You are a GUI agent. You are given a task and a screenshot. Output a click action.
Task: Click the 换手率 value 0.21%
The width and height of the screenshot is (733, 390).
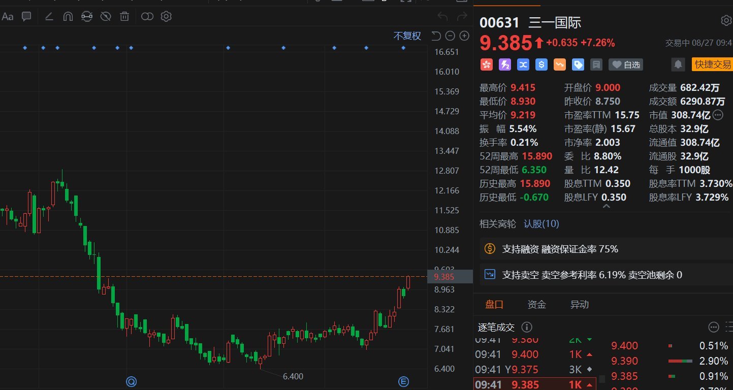[524, 142]
